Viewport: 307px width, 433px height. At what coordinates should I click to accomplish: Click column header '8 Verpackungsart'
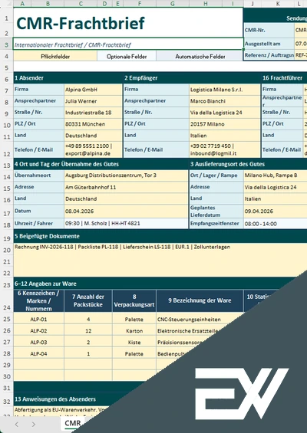(x=134, y=300)
